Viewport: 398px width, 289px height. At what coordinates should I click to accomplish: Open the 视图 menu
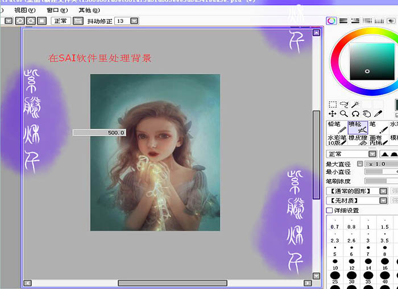(24, 10)
